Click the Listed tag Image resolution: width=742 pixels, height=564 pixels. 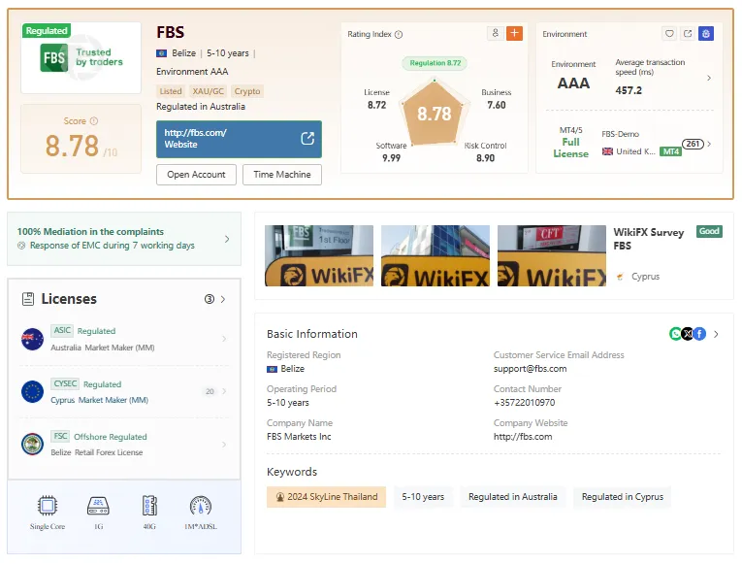pyautogui.click(x=171, y=91)
